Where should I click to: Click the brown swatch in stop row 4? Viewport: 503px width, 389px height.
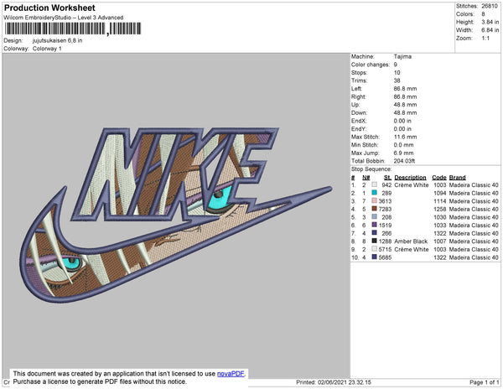tap(375, 209)
